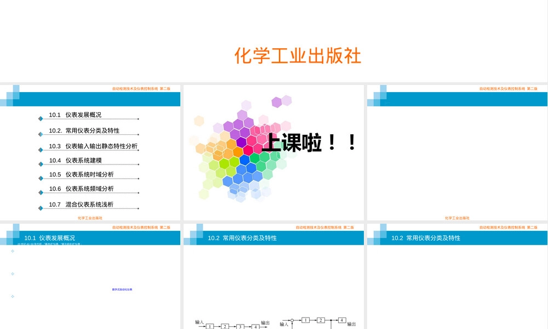Click 输入 label of the right block diagram
Viewport: 548px width, 329px height.
[284, 325]
